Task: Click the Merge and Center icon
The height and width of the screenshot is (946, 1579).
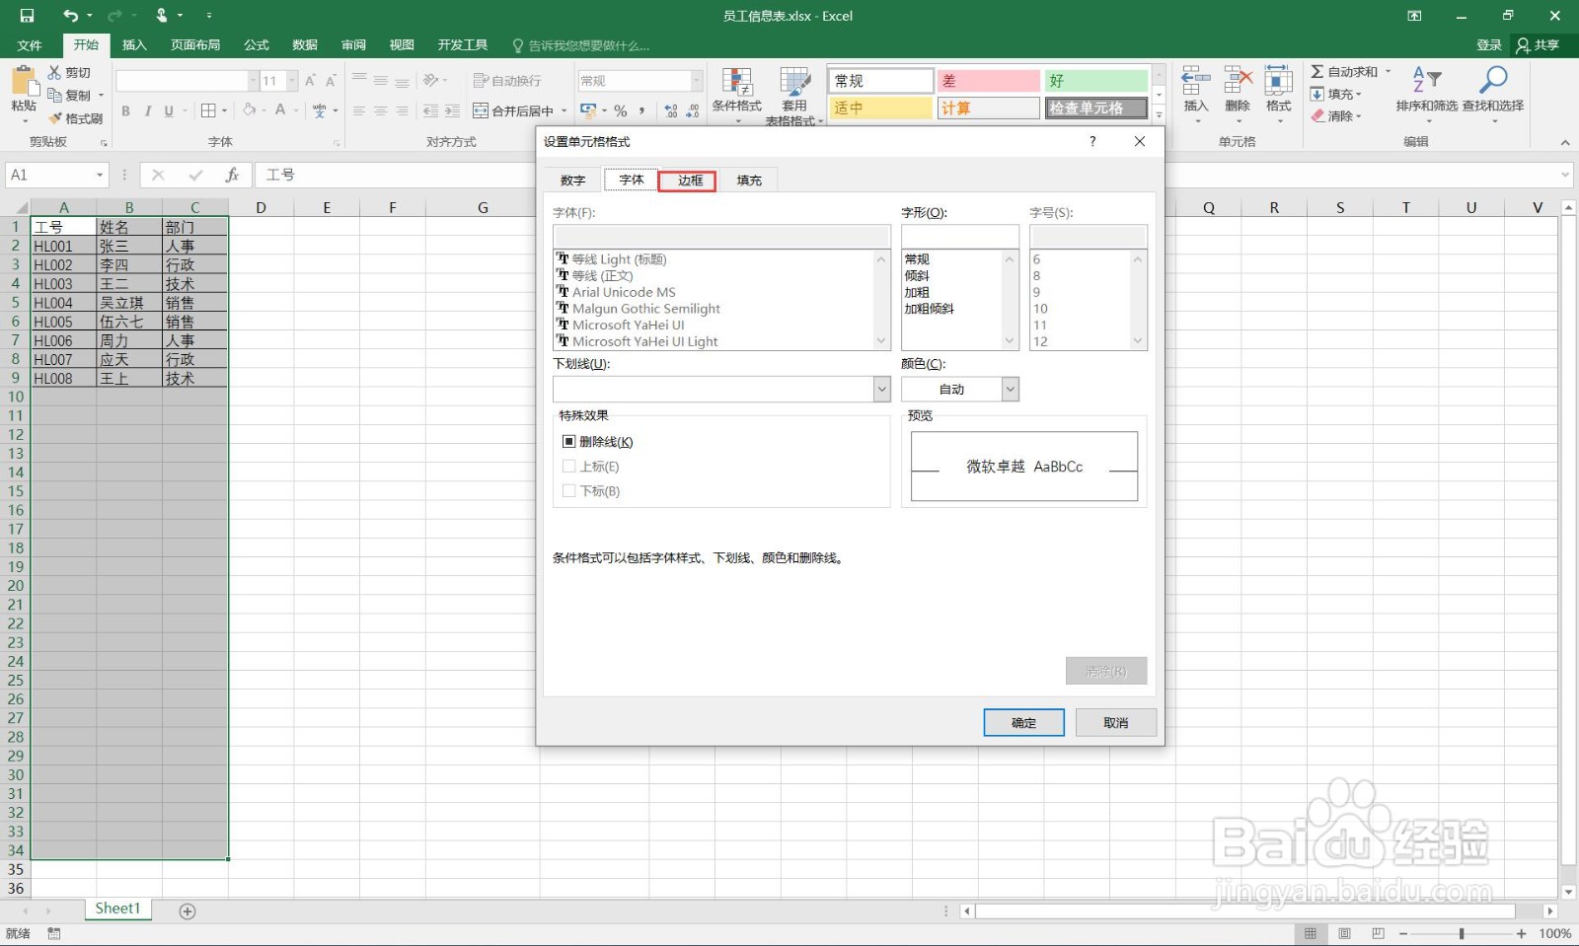Action: (x=481, y=110)
